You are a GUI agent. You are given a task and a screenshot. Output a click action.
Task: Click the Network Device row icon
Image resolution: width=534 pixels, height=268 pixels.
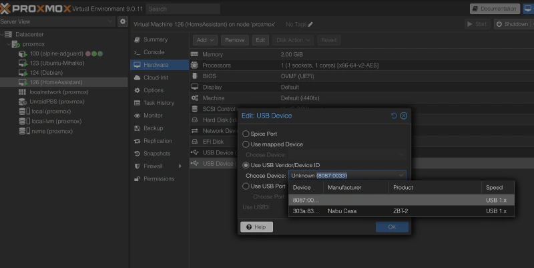pos(195,130)
